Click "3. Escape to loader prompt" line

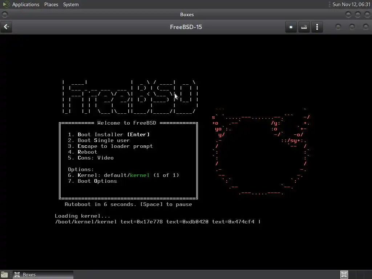(x=110, y=146)
